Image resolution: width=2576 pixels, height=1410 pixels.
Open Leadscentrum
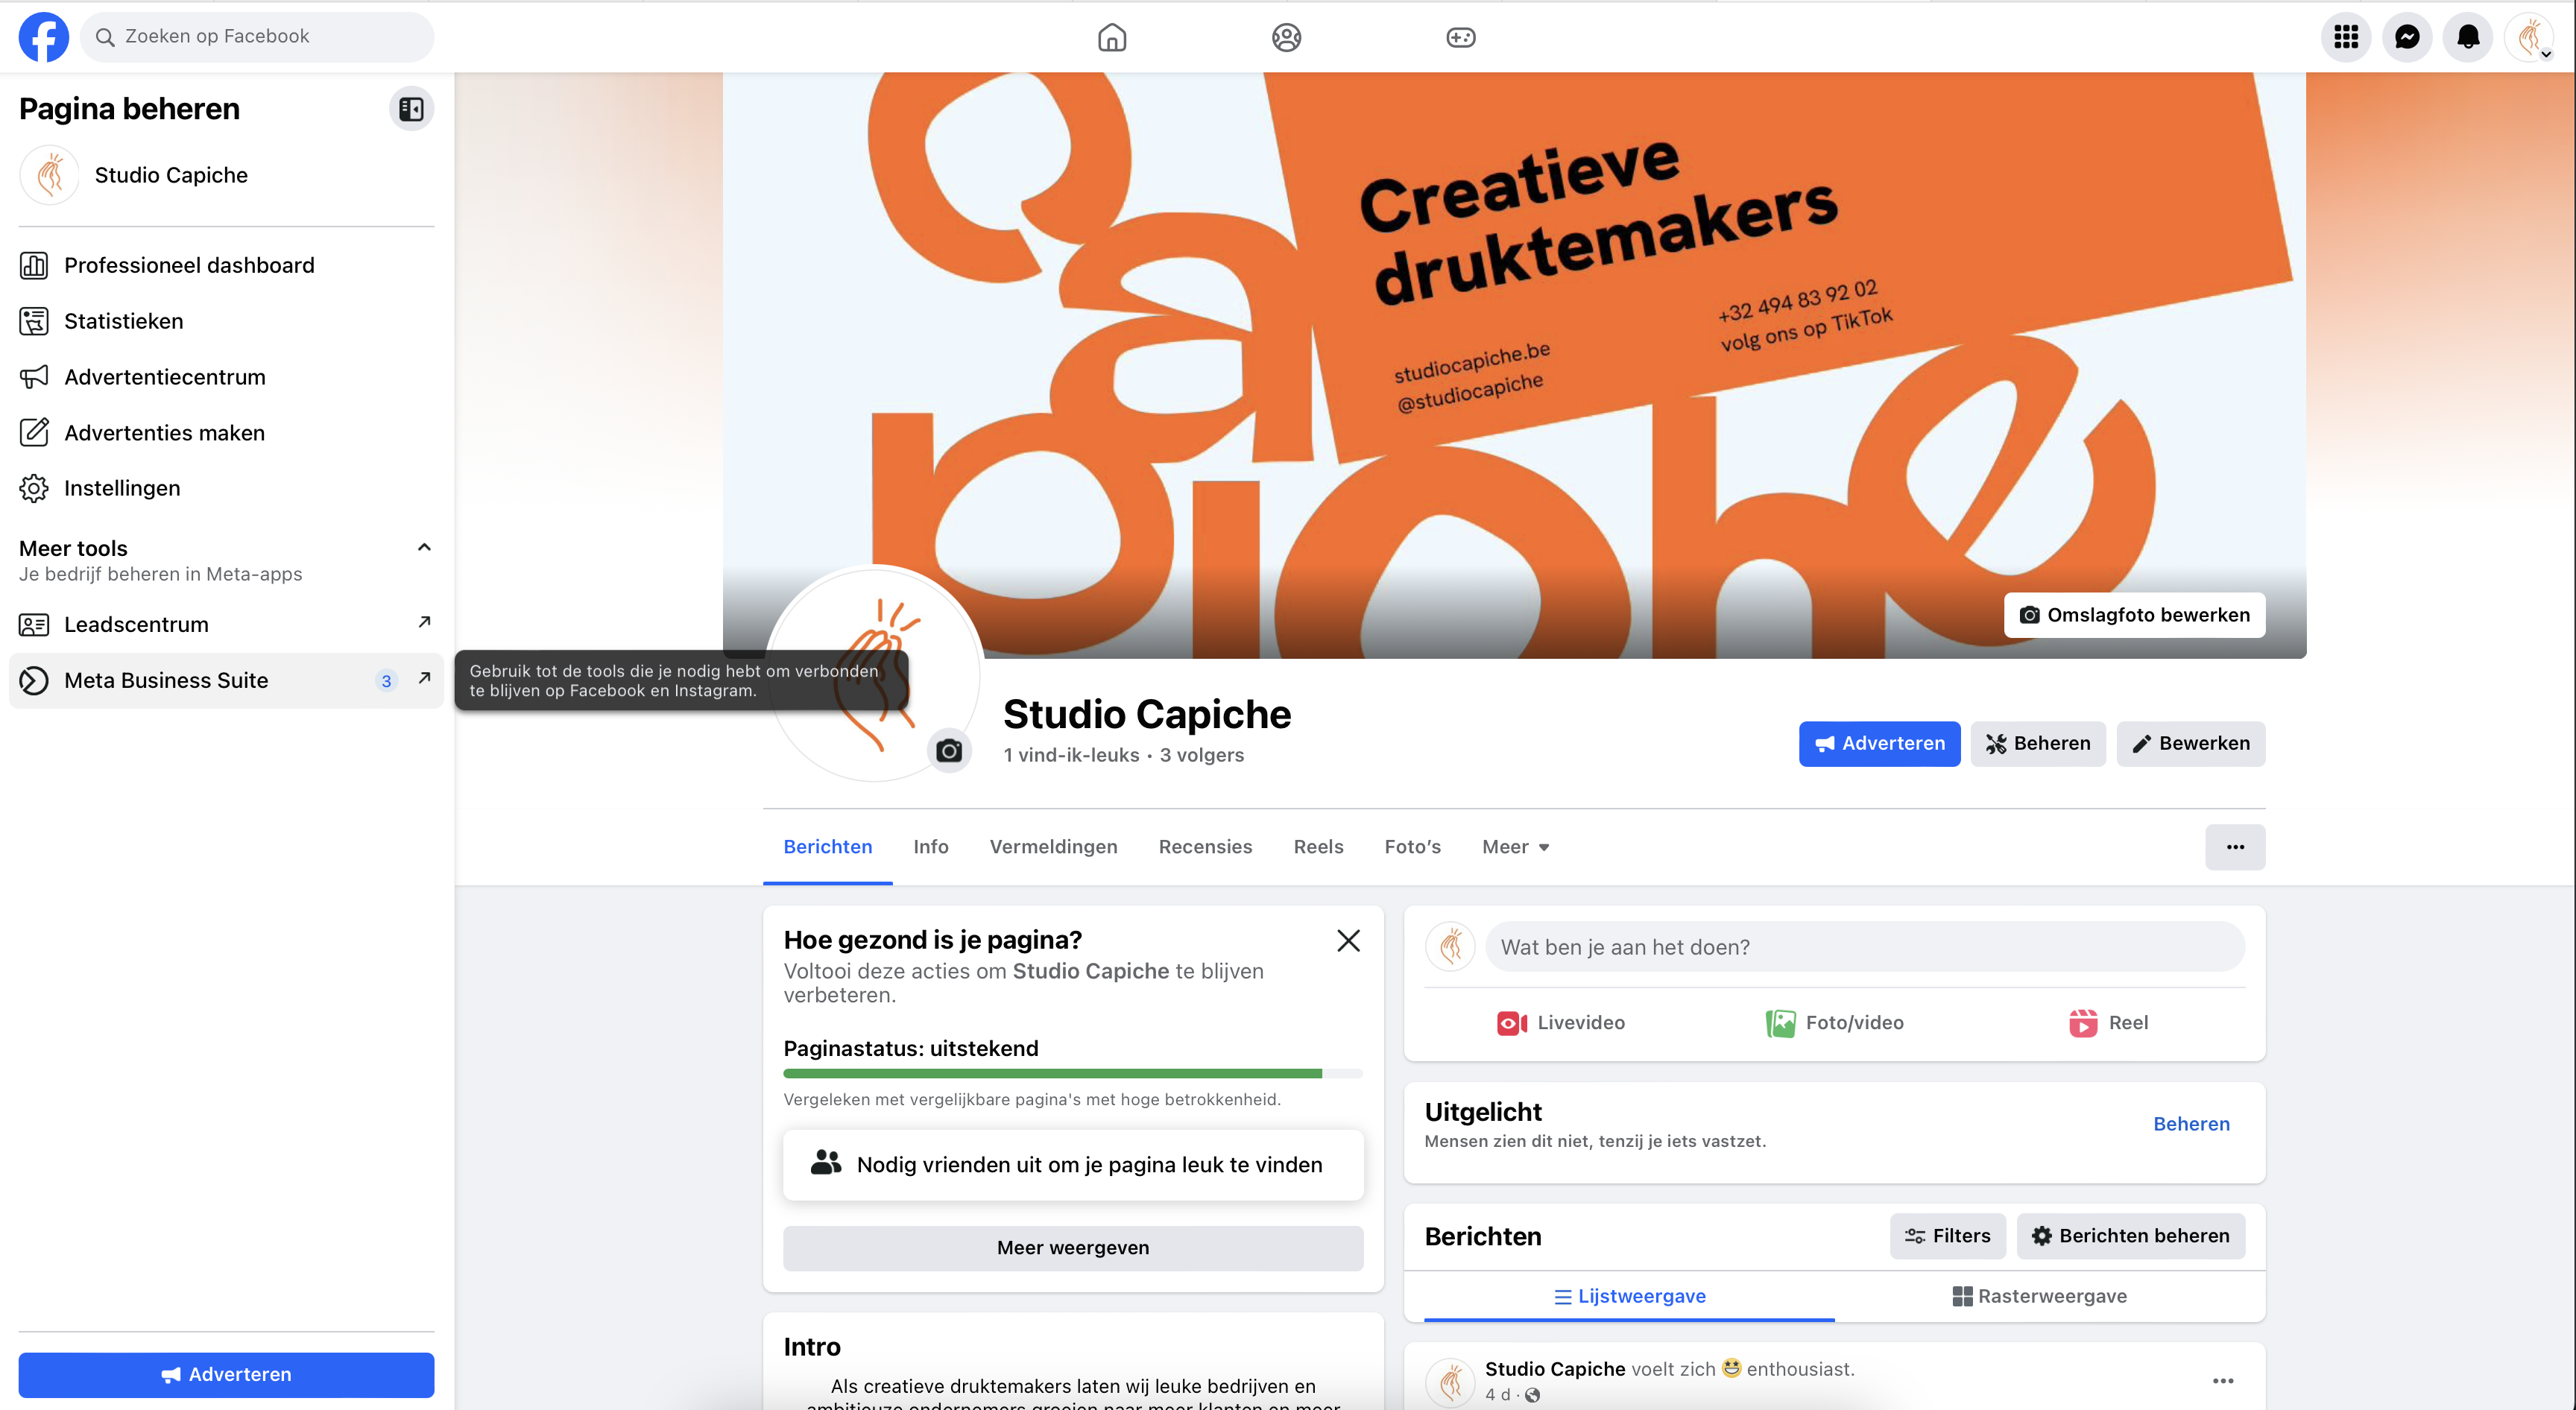[x=226, y=625]
